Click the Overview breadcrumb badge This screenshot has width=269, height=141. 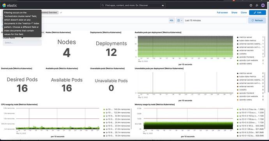tap(50, 12)
